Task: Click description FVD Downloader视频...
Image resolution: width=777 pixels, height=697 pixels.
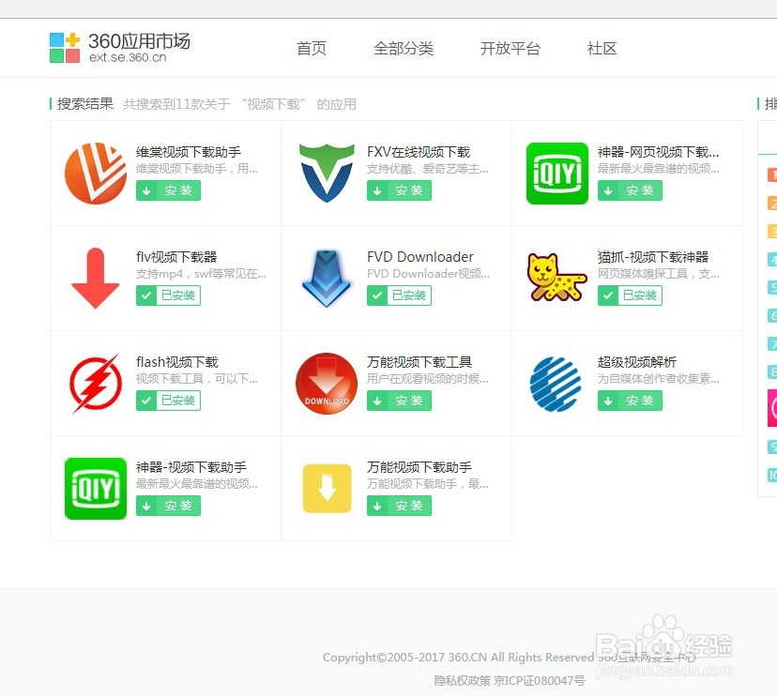Action: (428, 273)
